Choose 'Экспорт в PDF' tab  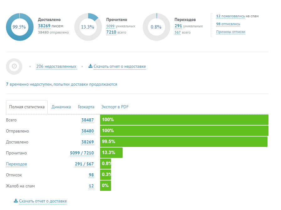[x=115, y=107]
